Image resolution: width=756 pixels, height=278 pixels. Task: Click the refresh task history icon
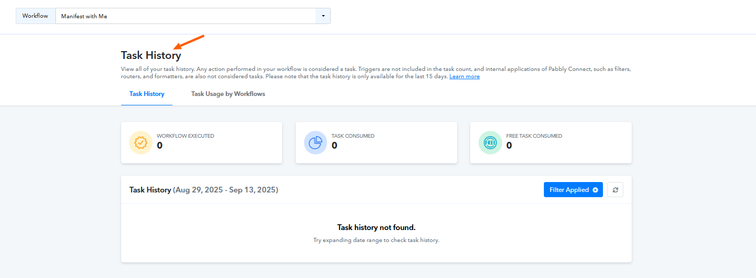coord(615,190)
